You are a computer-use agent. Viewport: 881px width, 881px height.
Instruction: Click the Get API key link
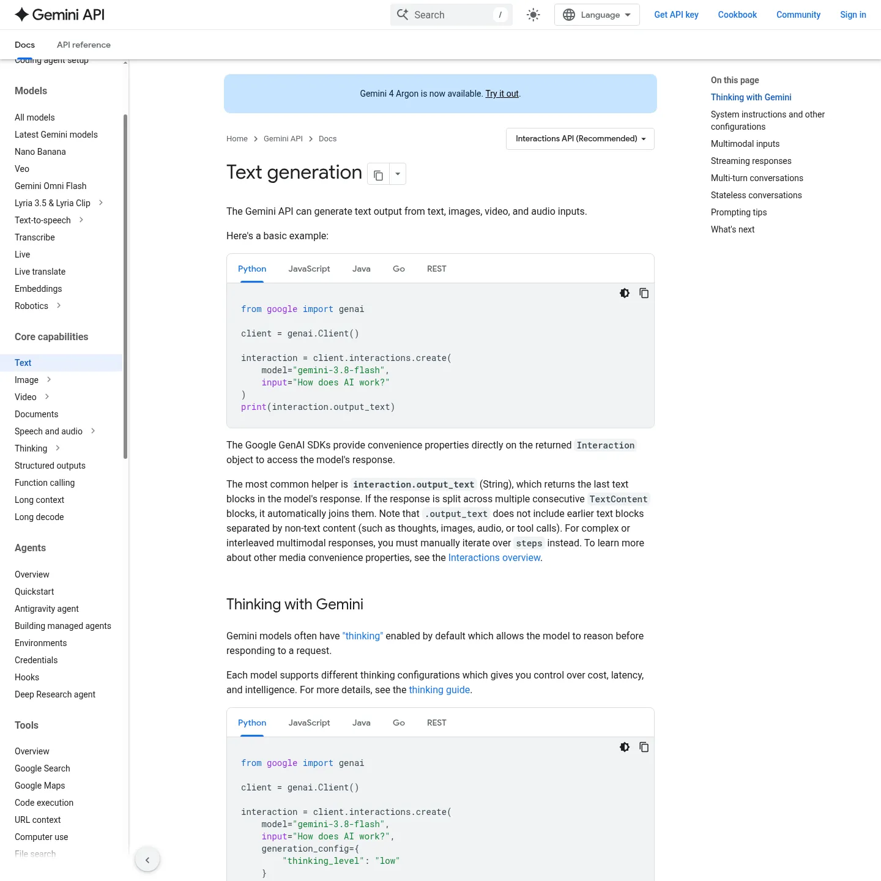point(676,15)
